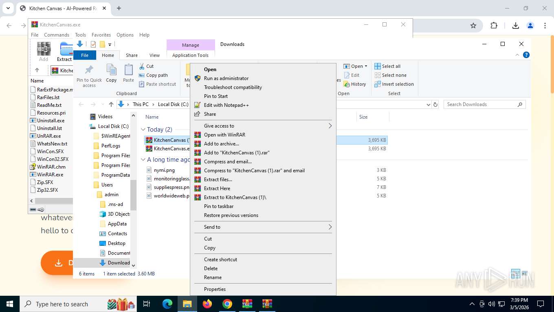Click Firefox taskbar icon

click(x=207, y=304)
